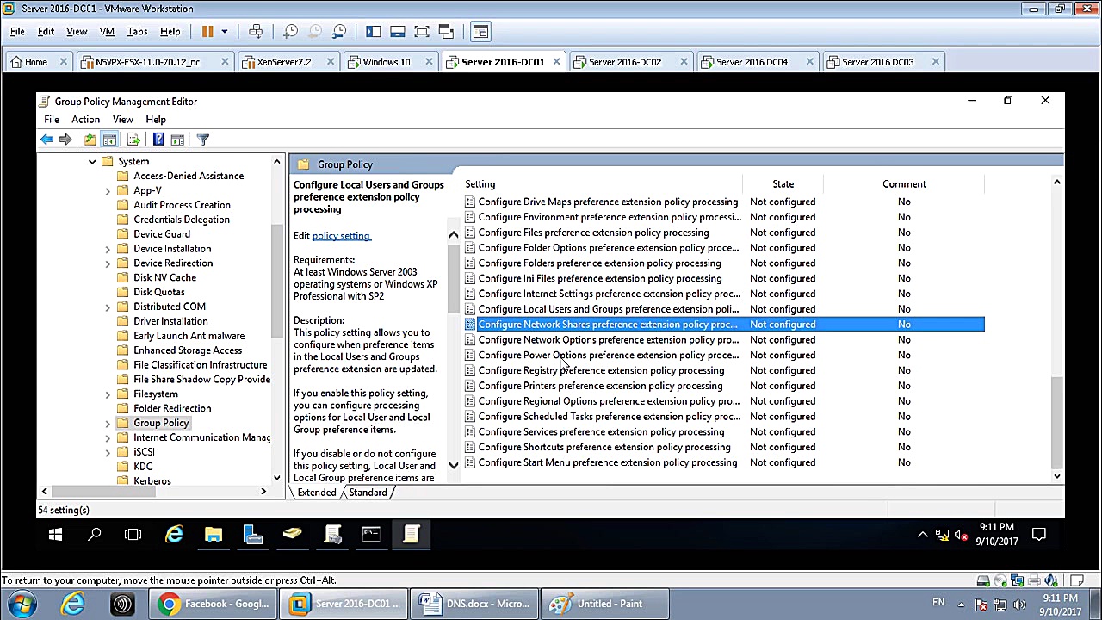
Task: Enter VMware full screen mode
Action: 422,32
